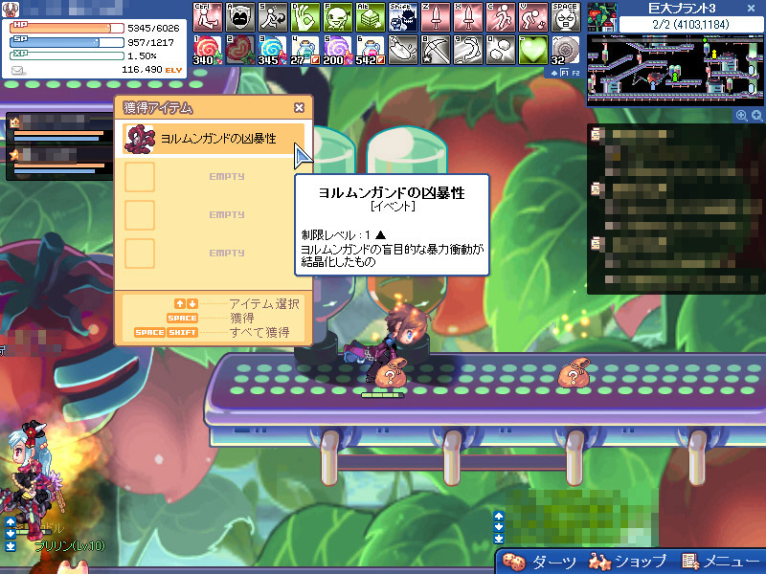Viewport: 766px width, 574px height.
Task: Click inside the 巨大プラント3 minimap view
Action: coord(675,69)
